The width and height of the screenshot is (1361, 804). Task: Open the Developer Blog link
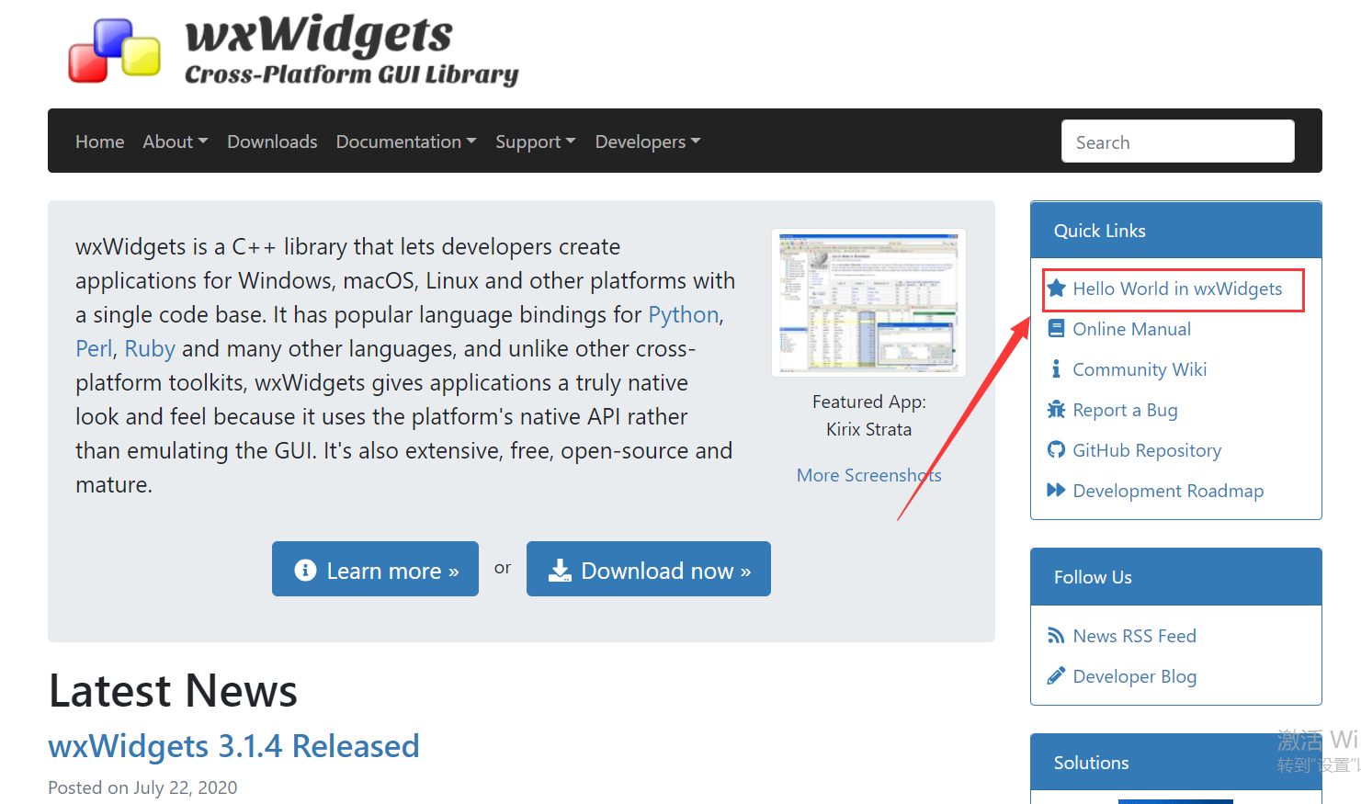pos(1134,676)
